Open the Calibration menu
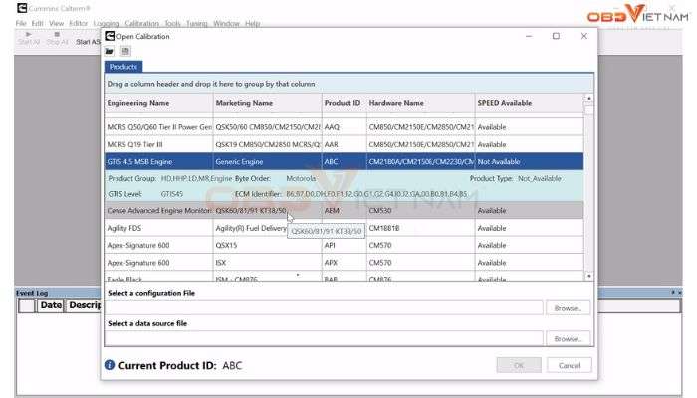 (141, 23)
